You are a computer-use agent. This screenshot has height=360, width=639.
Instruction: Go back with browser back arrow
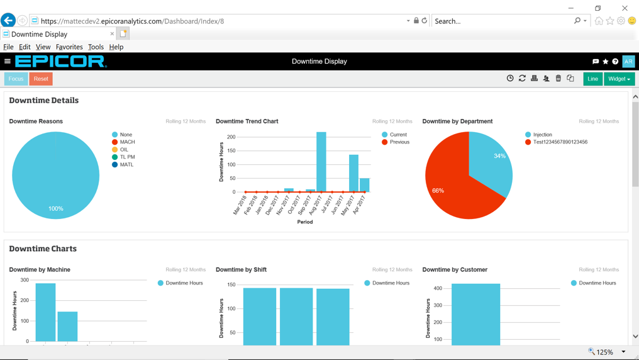(x=8, y=20)
